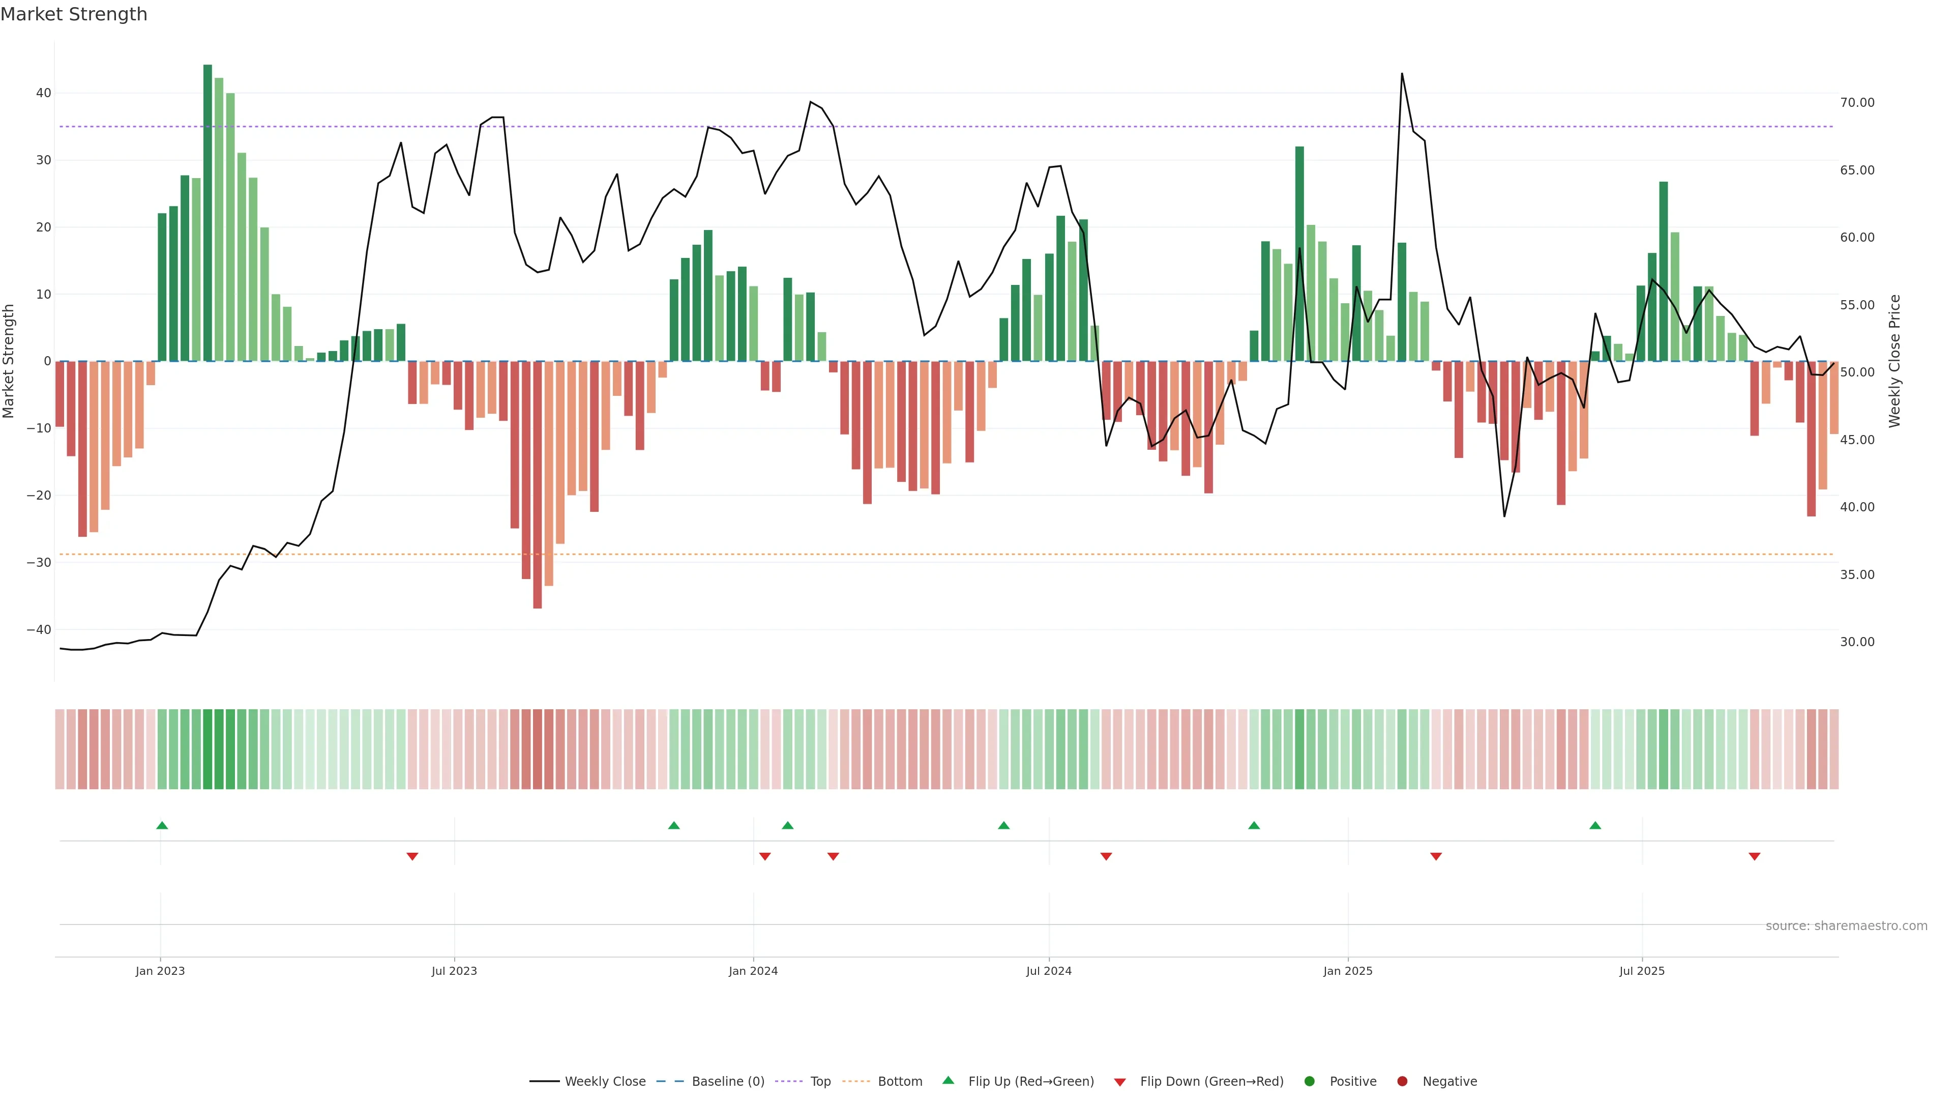Screen dimensions: 1953x1099
Task: Click the Flip Up green triangle legend icon
Action: [948, 1080]
